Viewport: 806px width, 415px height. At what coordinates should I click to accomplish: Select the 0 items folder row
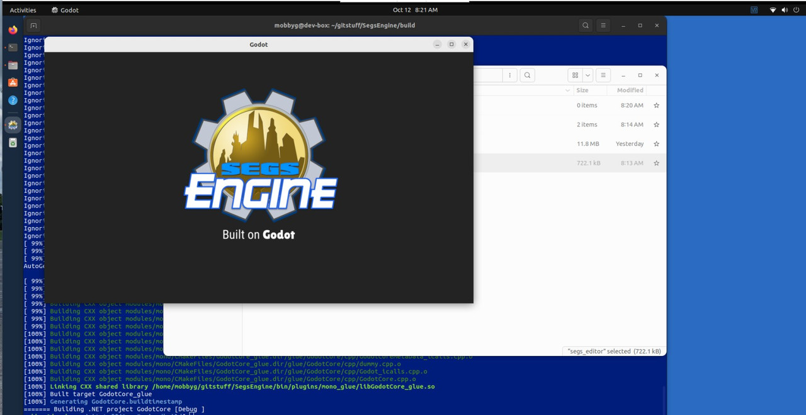[570, 106]
